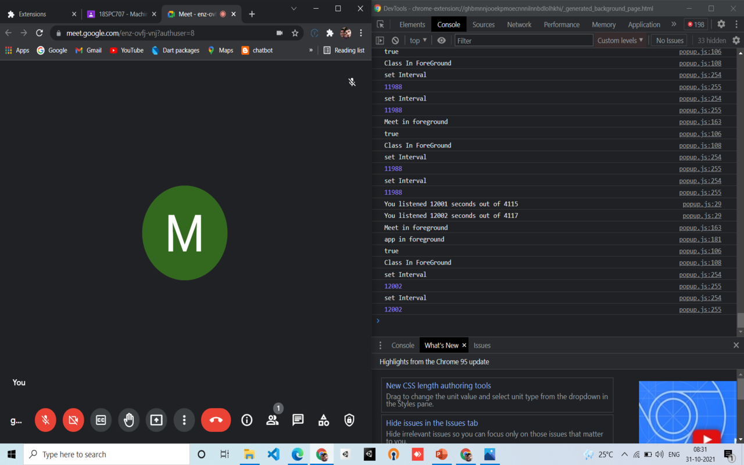744x465 pixels.
Task: Open Visual Studio Code from taskbar
Action: coord(273,455)
